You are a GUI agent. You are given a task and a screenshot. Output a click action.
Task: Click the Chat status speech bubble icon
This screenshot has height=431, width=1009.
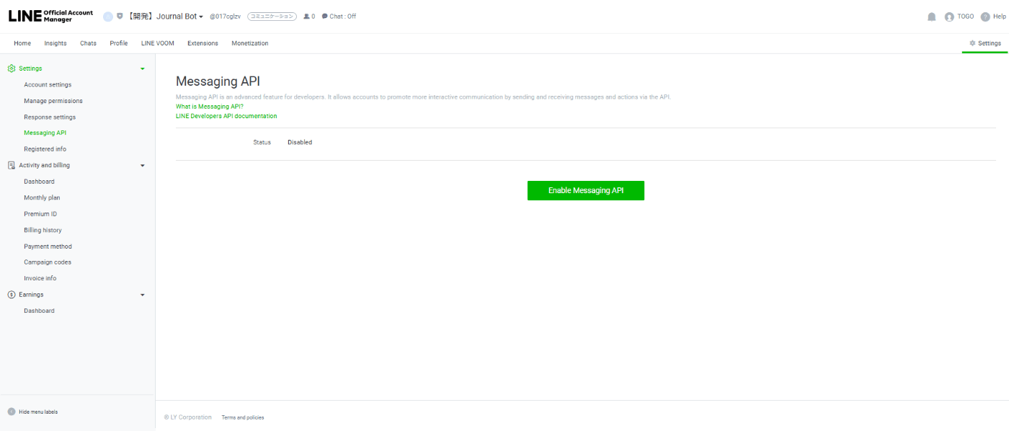click(x=324, y=16)
